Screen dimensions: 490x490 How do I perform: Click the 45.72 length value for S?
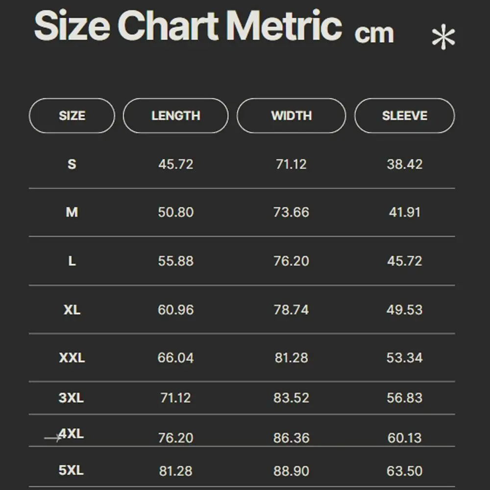coord(175,164)
